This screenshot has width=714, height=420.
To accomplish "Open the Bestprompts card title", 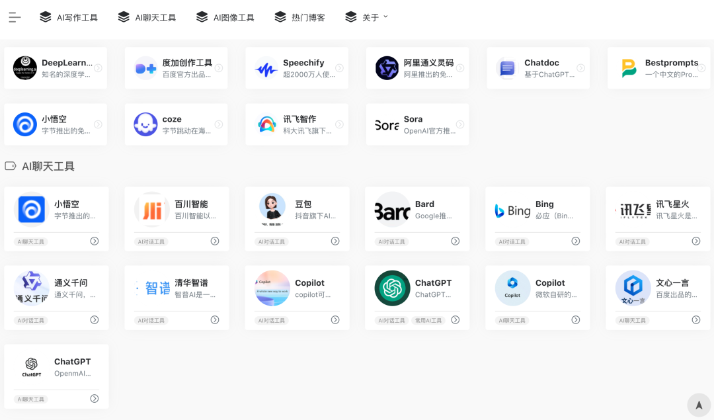I will point(672,63).
